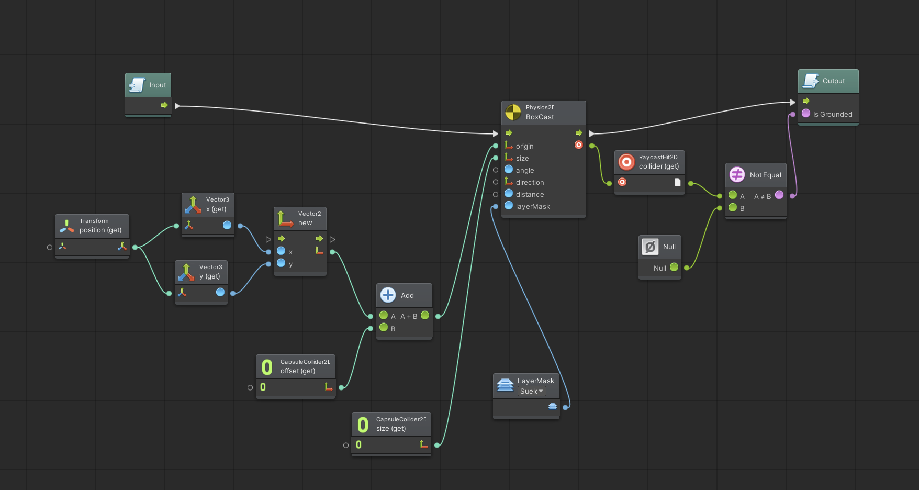Screen dimensions: 919x490
Task: Select the Not Equal node icon
Action: click(x=737, y=175)
